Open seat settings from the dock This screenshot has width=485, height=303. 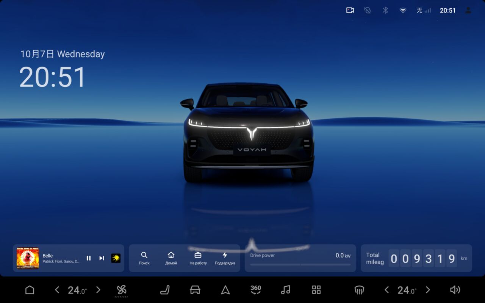pos(165,290)
